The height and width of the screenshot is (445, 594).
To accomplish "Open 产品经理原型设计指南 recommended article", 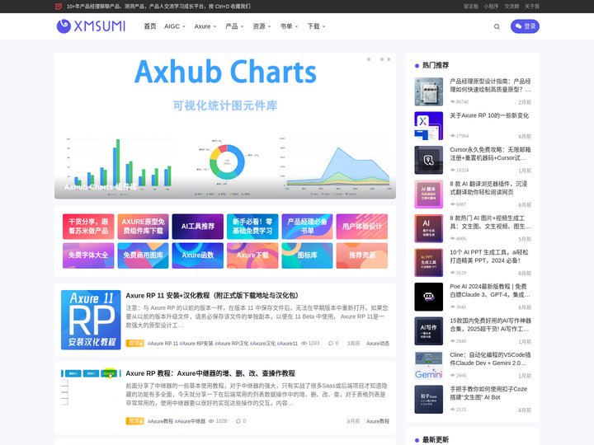I will coord(490,85).
